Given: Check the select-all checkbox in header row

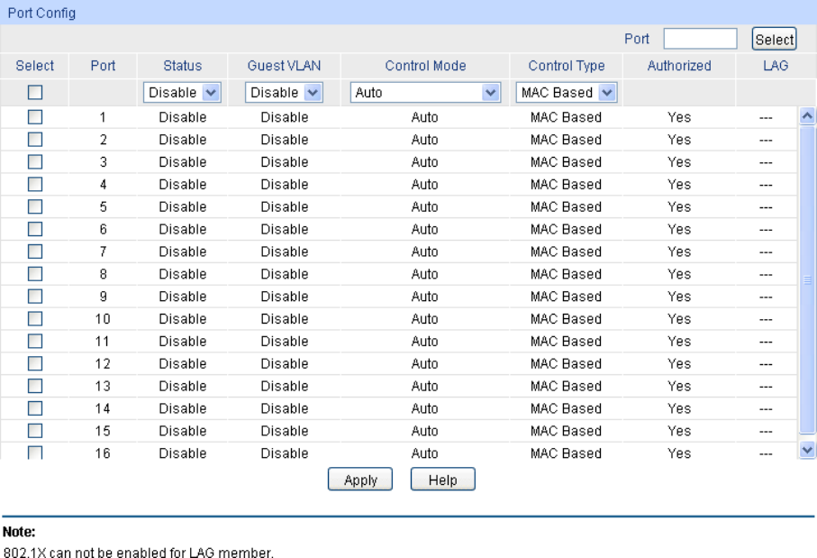Looking at the screenshot, I should click(35, 92).
